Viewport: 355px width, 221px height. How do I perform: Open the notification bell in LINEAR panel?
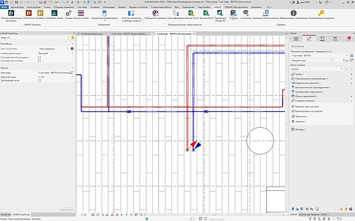pos(349,39)
